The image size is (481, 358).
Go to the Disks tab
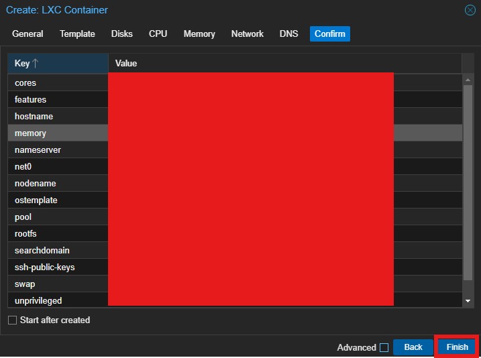point(122,34)
